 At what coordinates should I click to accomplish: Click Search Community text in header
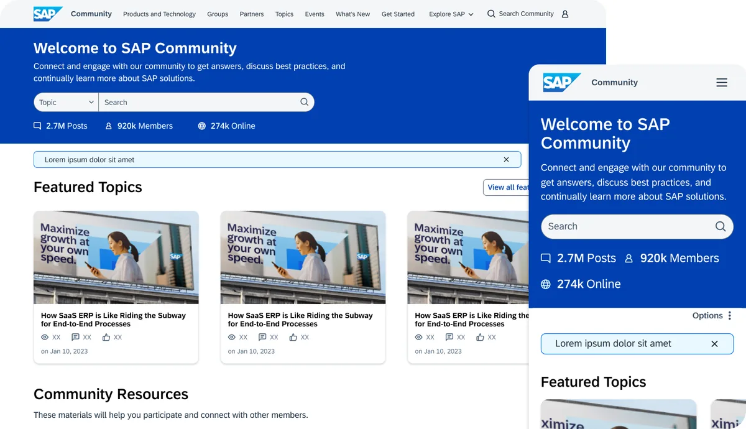tap(527, 14)
